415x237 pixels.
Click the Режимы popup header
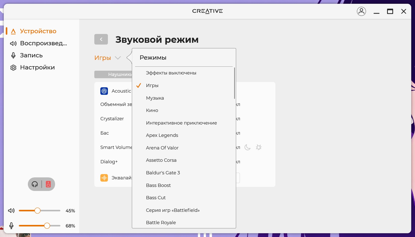(x=153, y=58)
